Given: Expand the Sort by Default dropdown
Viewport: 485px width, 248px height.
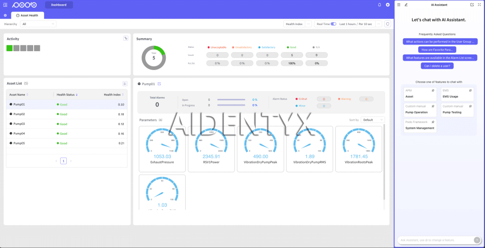Looking at the screenshot, I should 372,120.
